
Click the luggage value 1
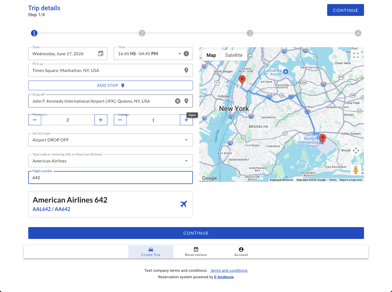[x=153, y=120]
